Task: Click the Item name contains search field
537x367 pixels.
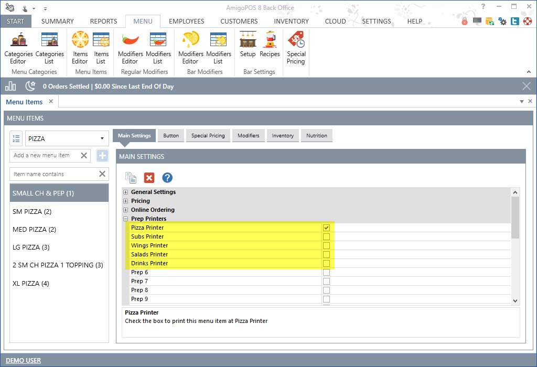Action: [54, 174]
